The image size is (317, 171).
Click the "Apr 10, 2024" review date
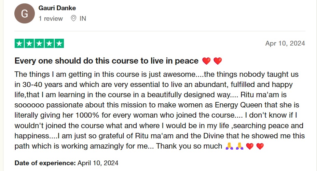pyautogui.click(x=285, y=44)
